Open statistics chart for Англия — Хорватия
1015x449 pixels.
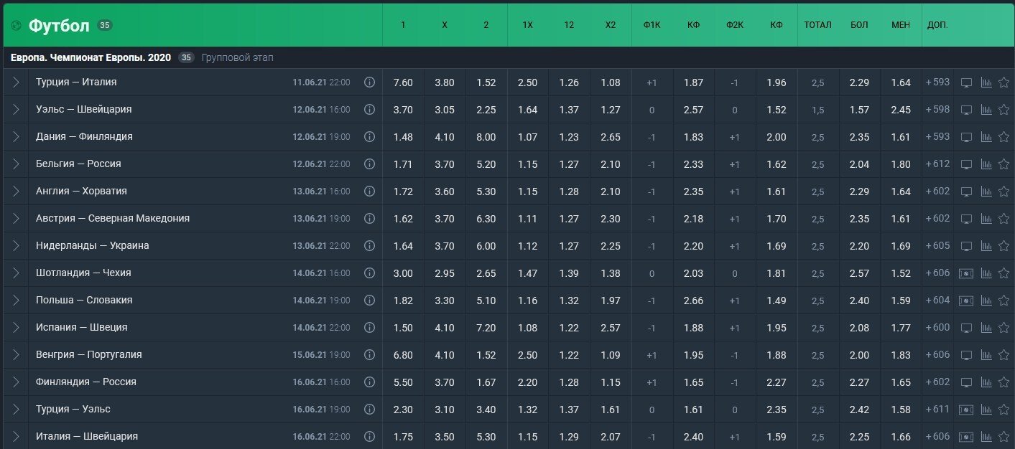pos(986,192)
